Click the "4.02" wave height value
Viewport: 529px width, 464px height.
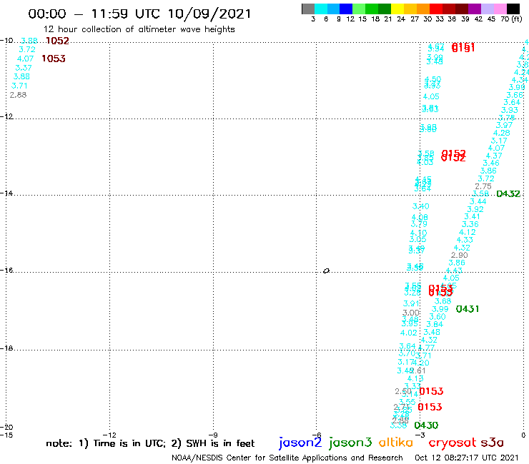coord(409,333)
